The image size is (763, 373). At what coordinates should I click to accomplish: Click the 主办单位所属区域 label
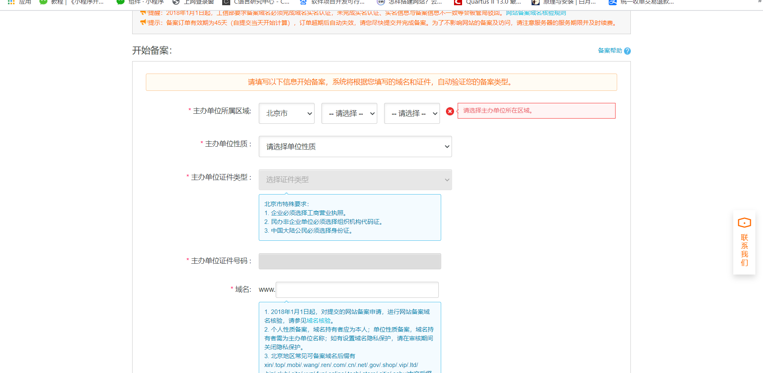click(222, 111)
